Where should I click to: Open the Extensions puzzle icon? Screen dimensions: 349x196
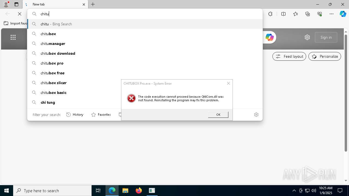click(270, 14)
